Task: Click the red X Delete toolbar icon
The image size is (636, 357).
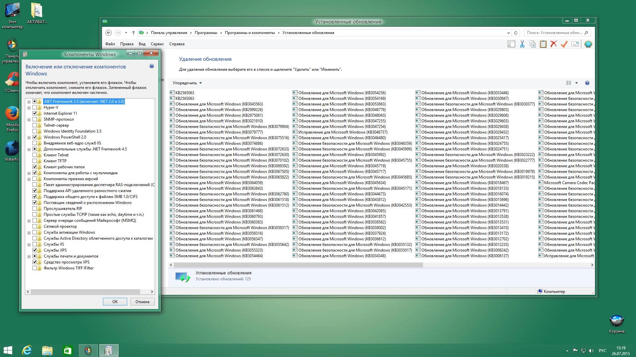Action: point(554,44)
